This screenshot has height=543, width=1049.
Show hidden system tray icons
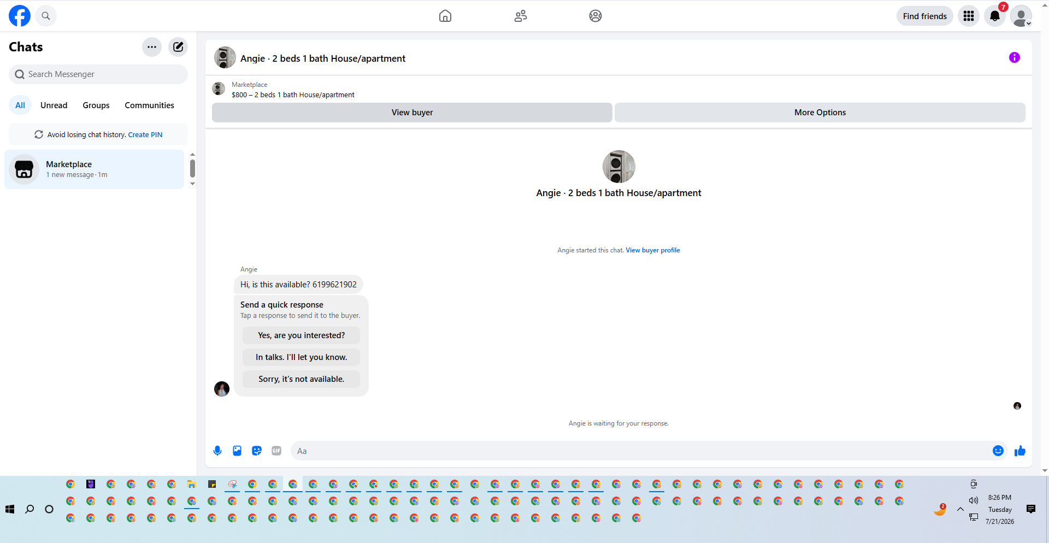[x=960, y=509]
